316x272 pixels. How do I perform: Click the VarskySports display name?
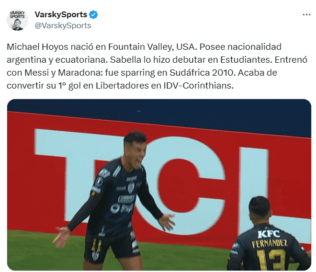61,14
